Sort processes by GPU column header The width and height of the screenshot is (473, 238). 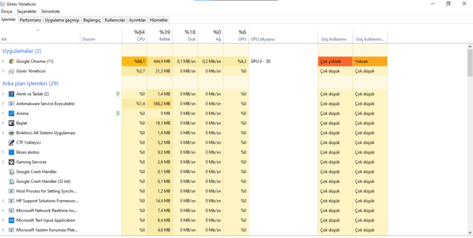235,36
